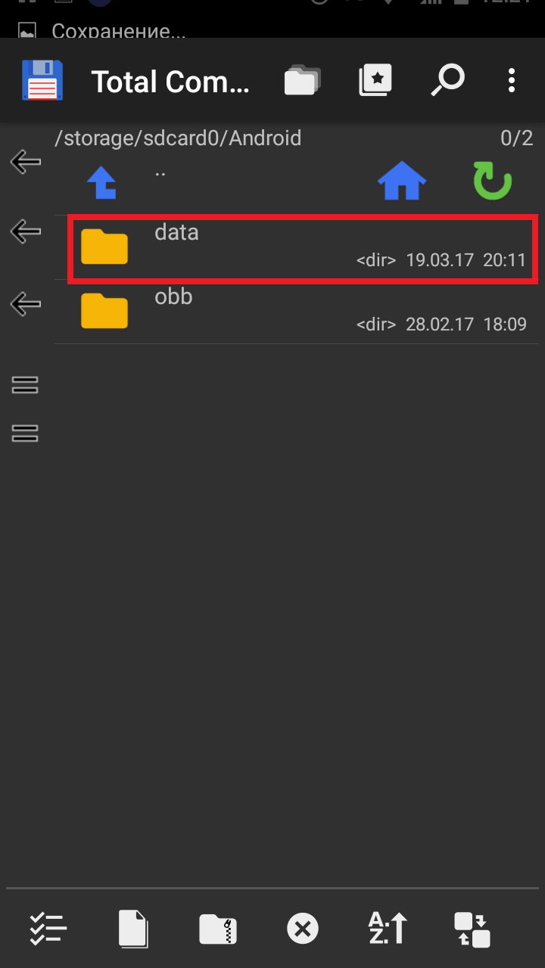Tap the button bar configuration icon
This screenshot has height=968, width=545.
(x=472, y=929)
